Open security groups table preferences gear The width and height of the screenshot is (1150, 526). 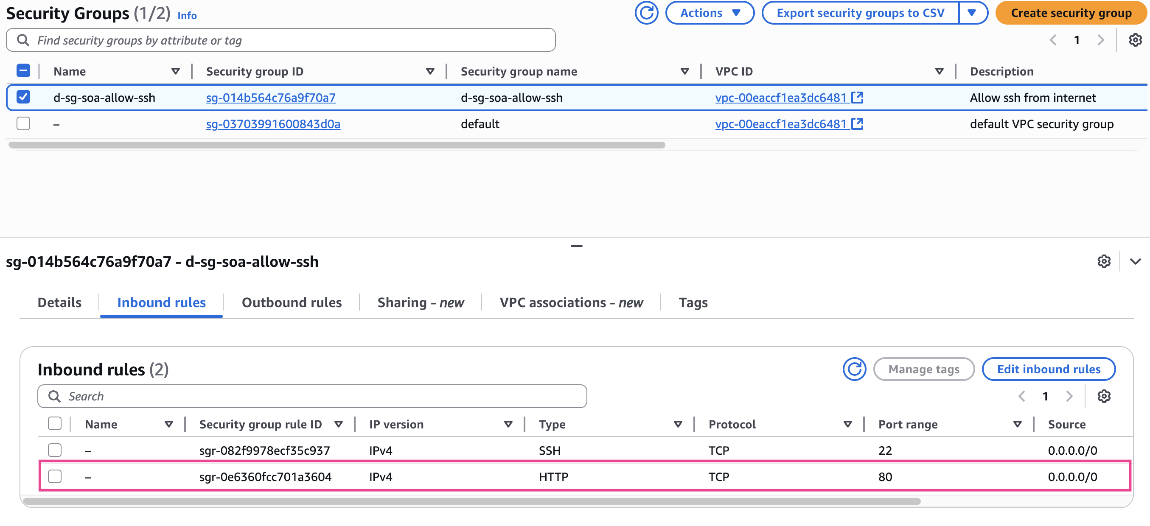pos(1135,40)
